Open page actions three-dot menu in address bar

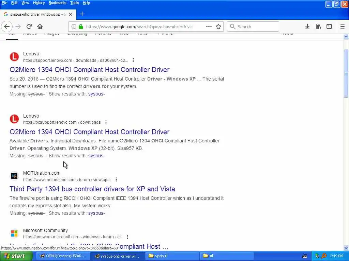click(x=209, y=27)
